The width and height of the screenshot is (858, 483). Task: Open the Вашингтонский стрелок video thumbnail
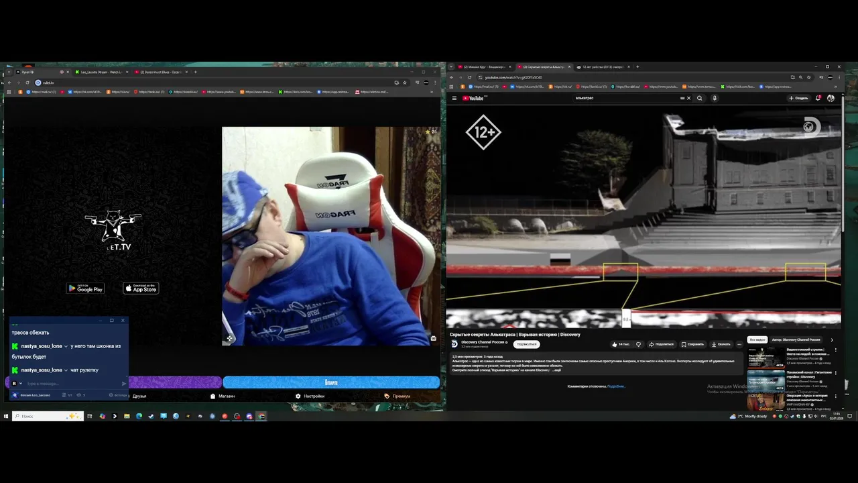click(766, 358)
